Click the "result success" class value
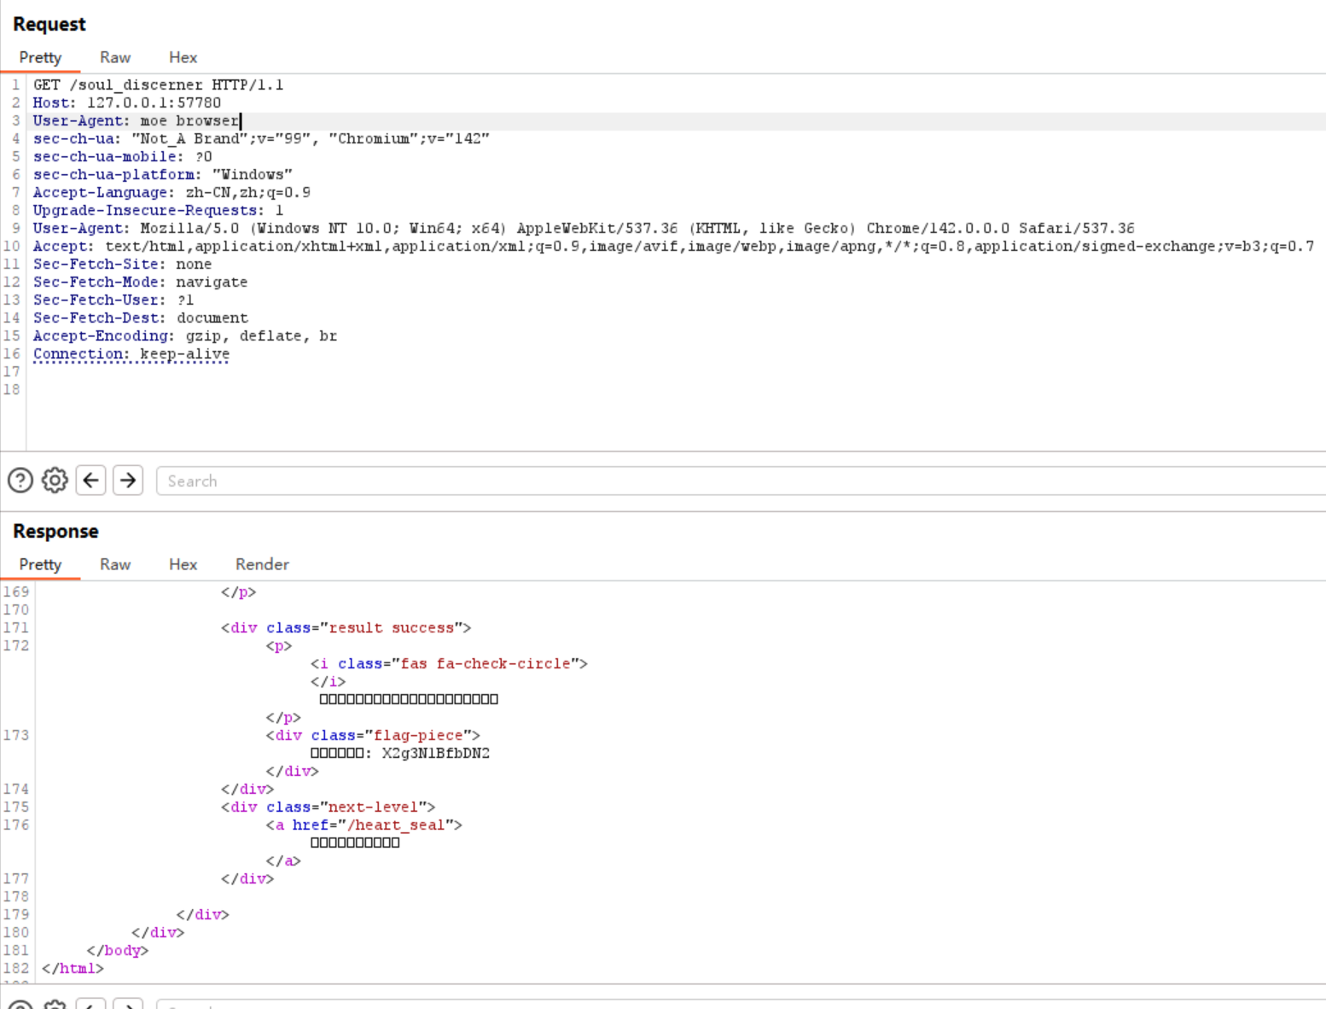Image resolution: width=1326 pixels, height=1009 pixels. tap(392, 627)
